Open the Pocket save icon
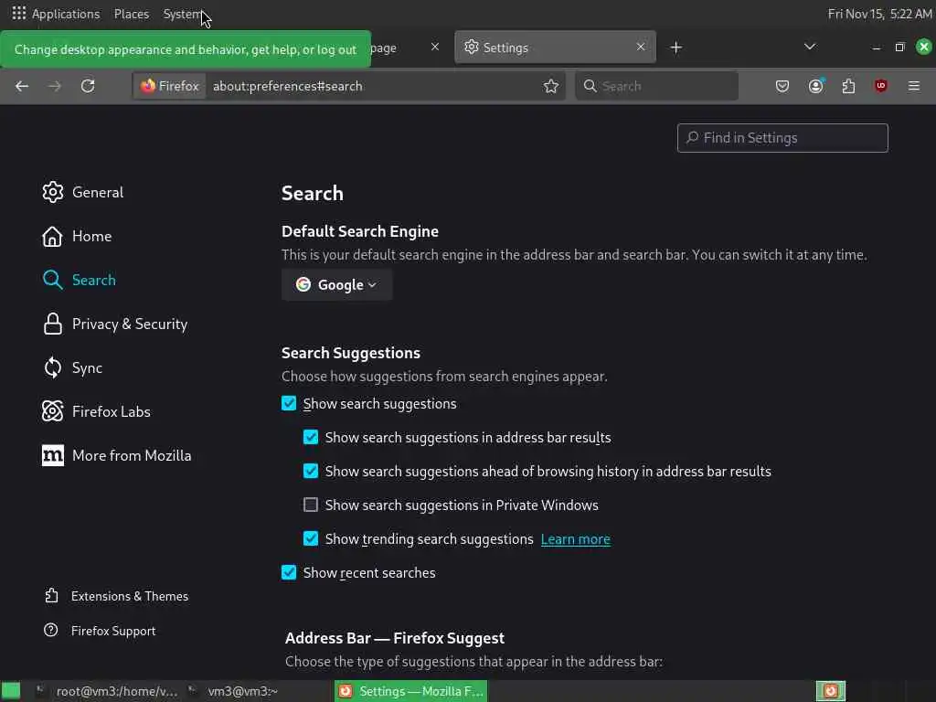 pos(782,86)
